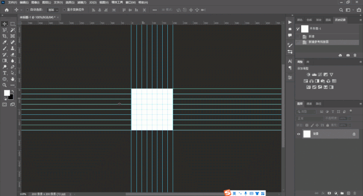Select the Eraser tool

[12, 55]
